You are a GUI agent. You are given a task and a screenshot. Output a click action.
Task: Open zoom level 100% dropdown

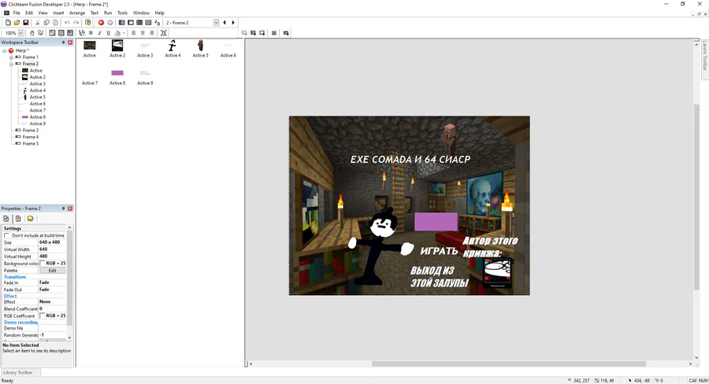20,33
